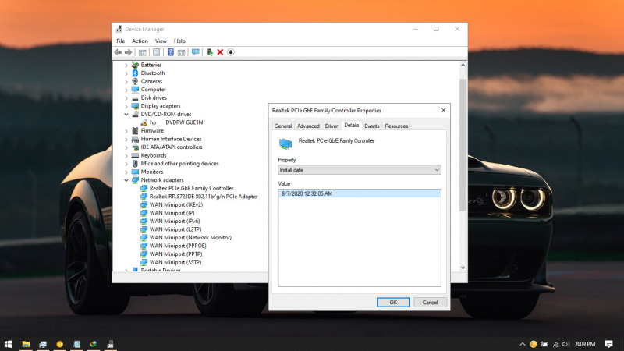Screen dimensions: 624x351
Task: Click the hp DVDRW GUE1N drive warning icon
Action: pos(144,122)
